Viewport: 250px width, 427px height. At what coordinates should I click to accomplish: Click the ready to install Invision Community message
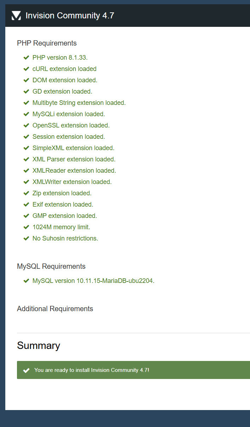92,370
